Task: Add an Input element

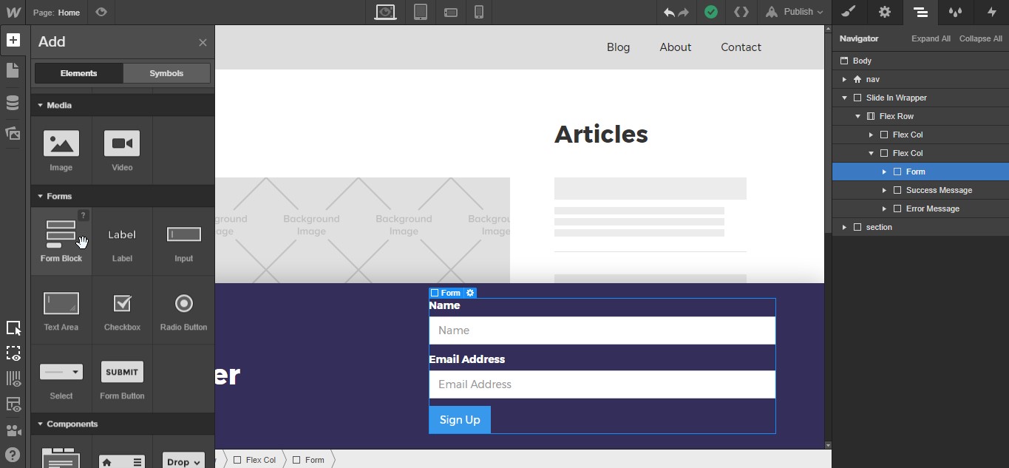Action: pyautogui.click(x=183, y=241)
